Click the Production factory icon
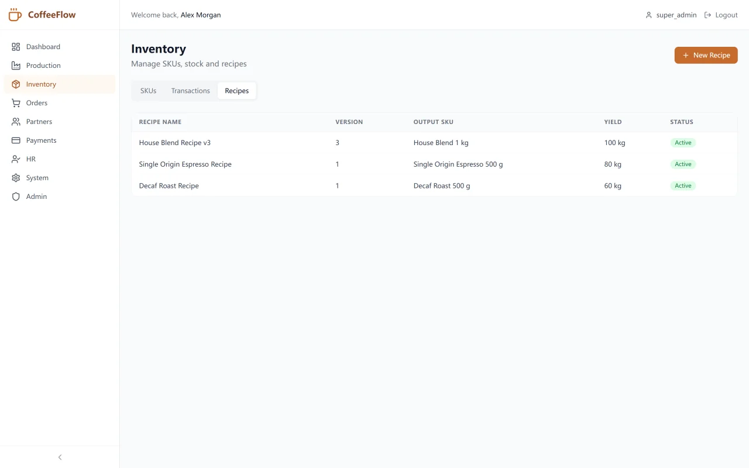749x468 pixels. (16, 66)
